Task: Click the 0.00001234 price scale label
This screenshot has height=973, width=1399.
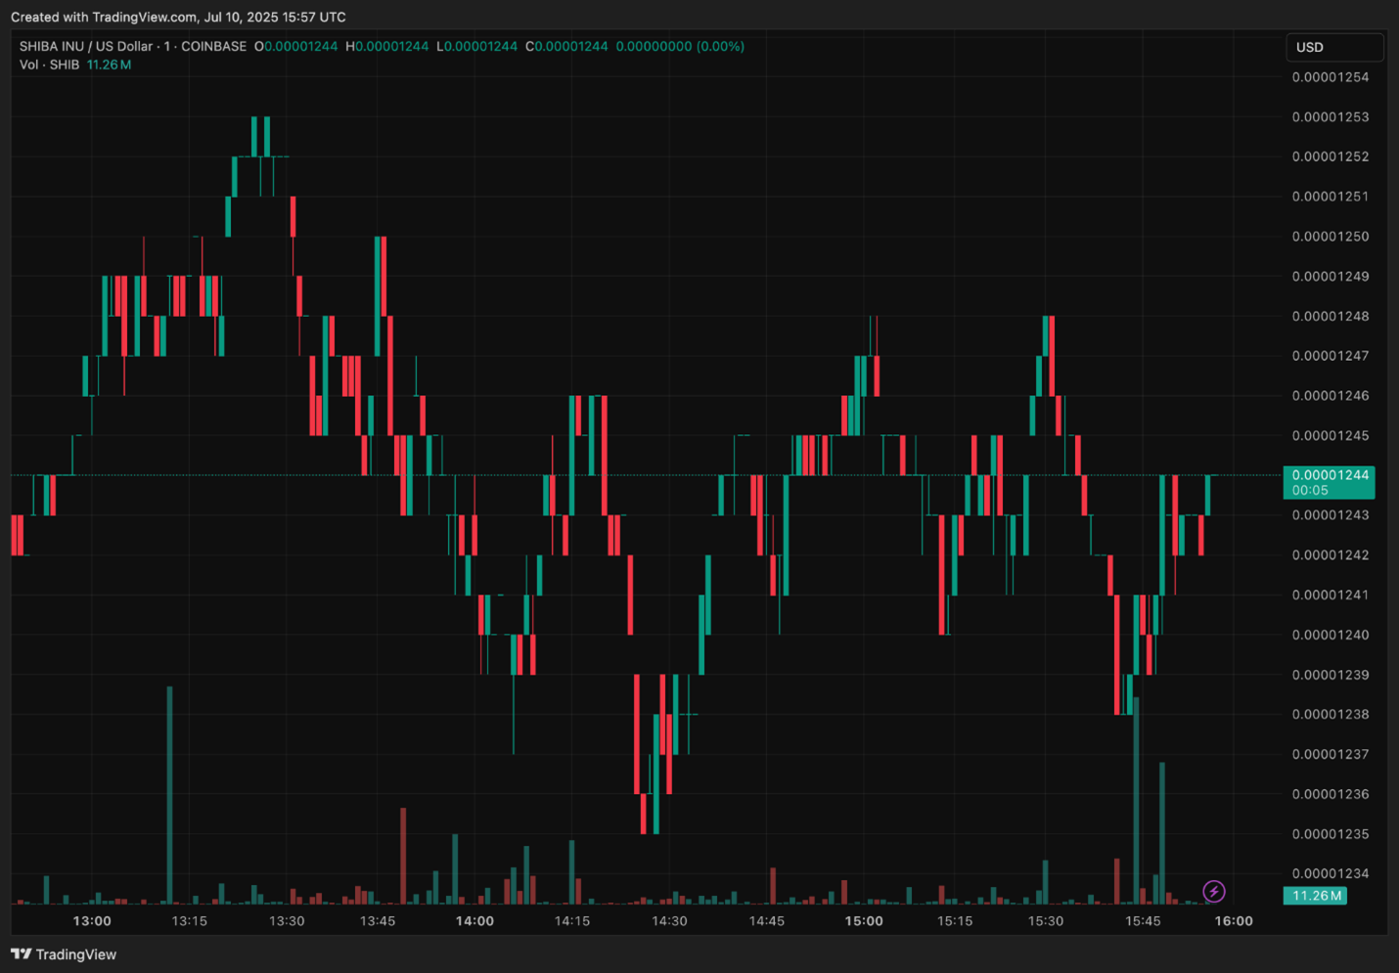Action: pos(1330,873)
